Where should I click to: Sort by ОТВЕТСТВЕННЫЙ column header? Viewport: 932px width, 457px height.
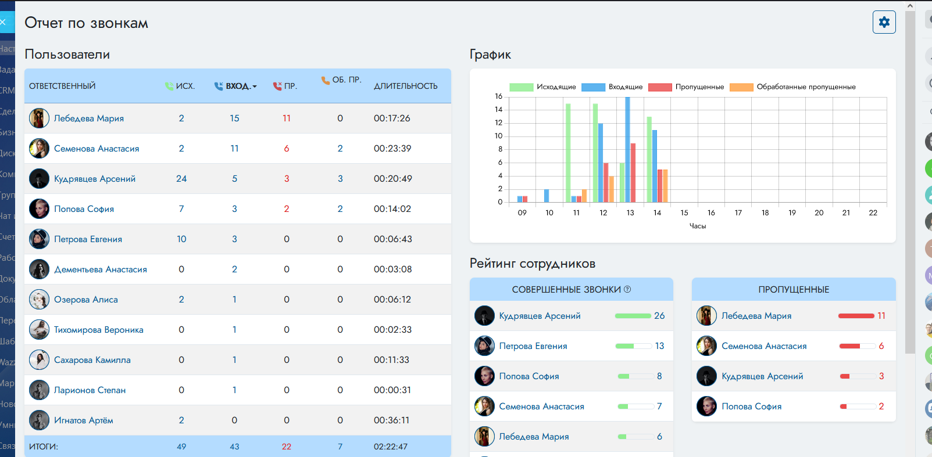pos(62,86)
